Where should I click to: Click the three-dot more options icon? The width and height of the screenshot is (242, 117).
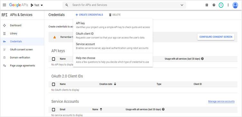click(228, 5)
